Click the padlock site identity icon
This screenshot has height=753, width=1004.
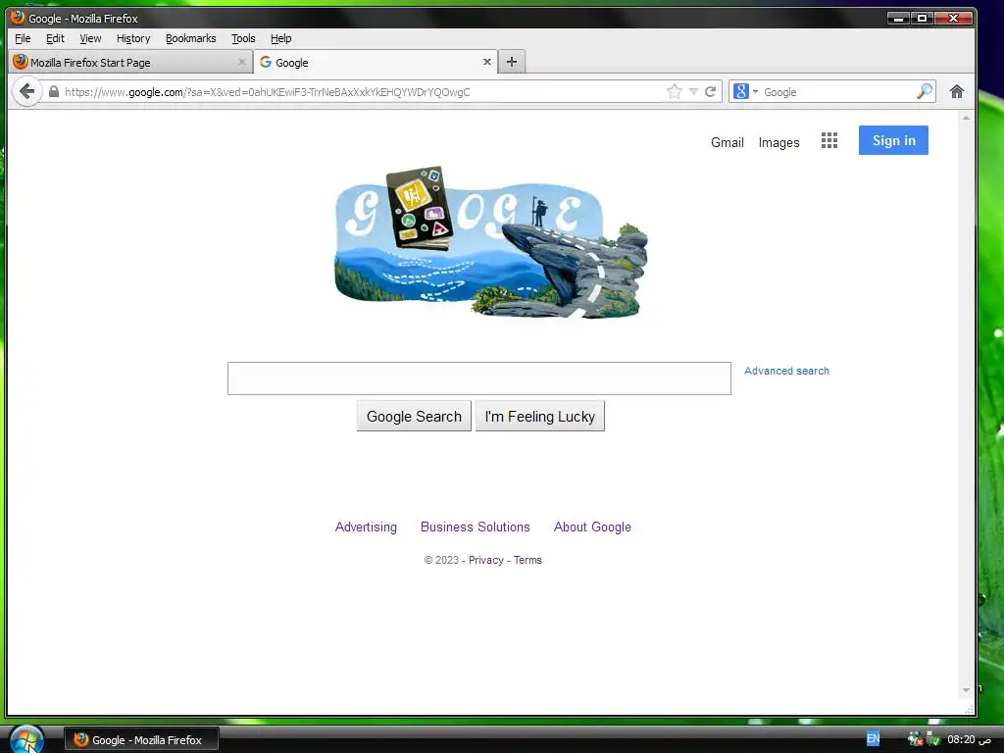click(x=54, y=91)
